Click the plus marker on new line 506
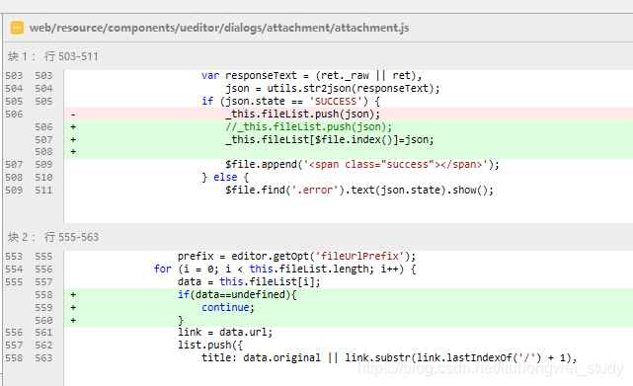The height and width of the screenshot is (386, 633). click(x=73, y=127)
